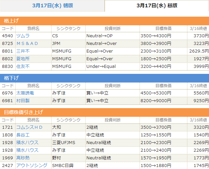Click closing price 2629.5円

tap(198, 51)
